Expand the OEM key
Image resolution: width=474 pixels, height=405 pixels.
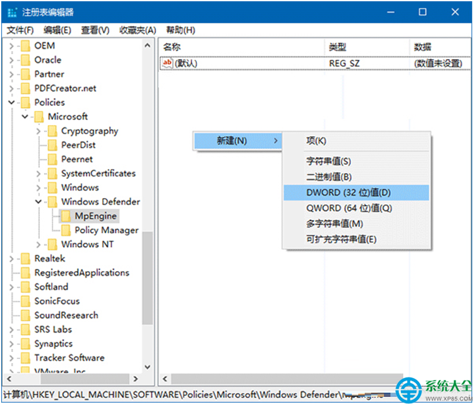tap(12, 46)
